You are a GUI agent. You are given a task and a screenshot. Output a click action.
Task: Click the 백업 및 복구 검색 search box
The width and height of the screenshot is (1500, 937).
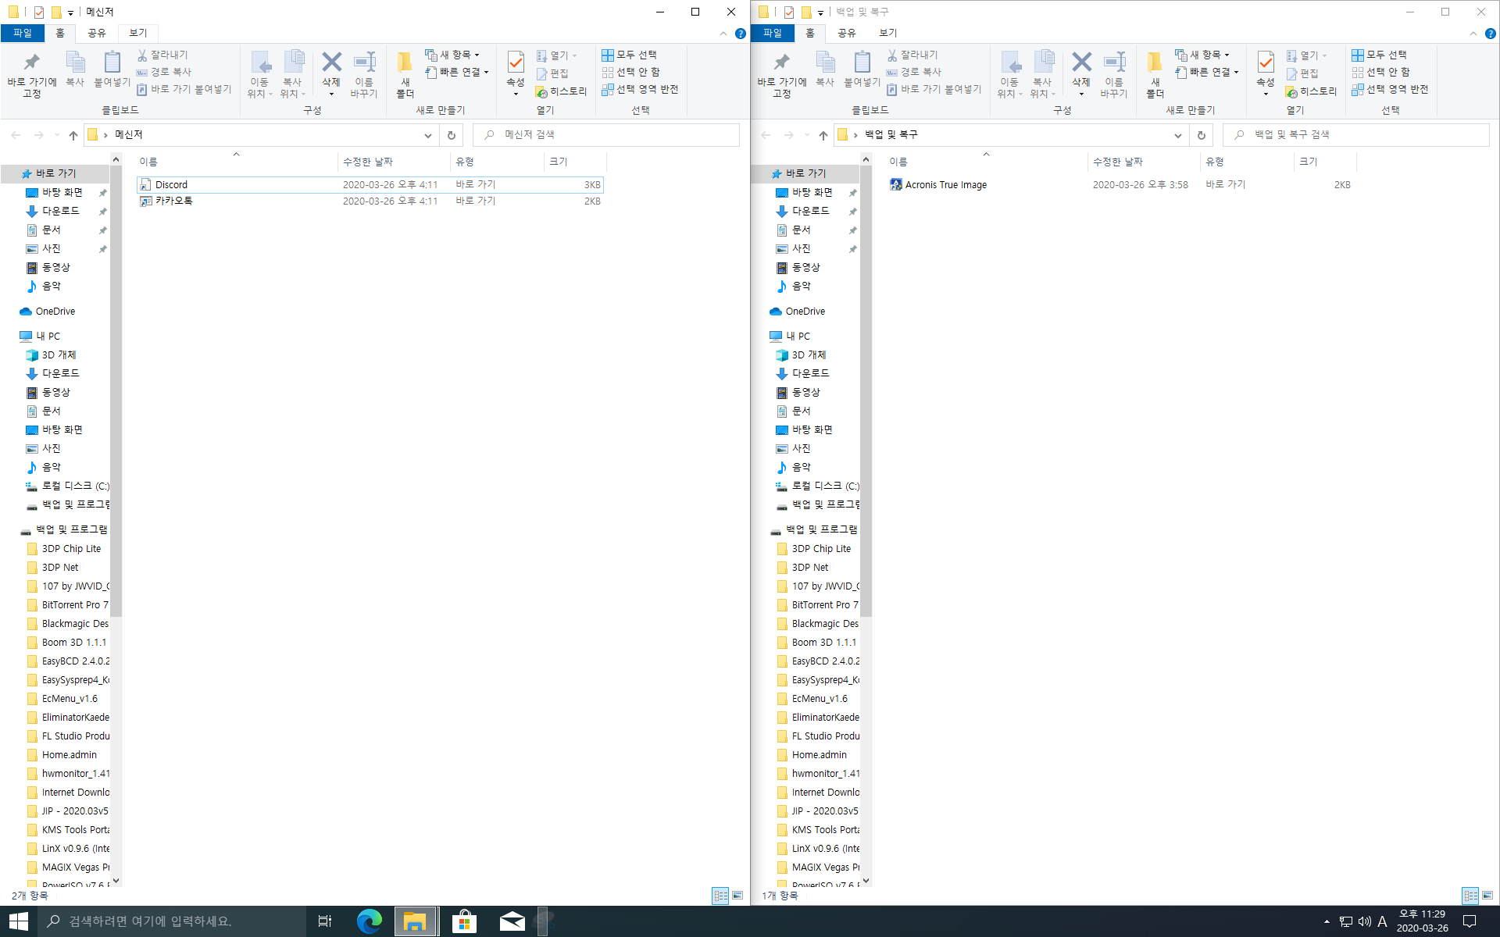[1356, 135]
